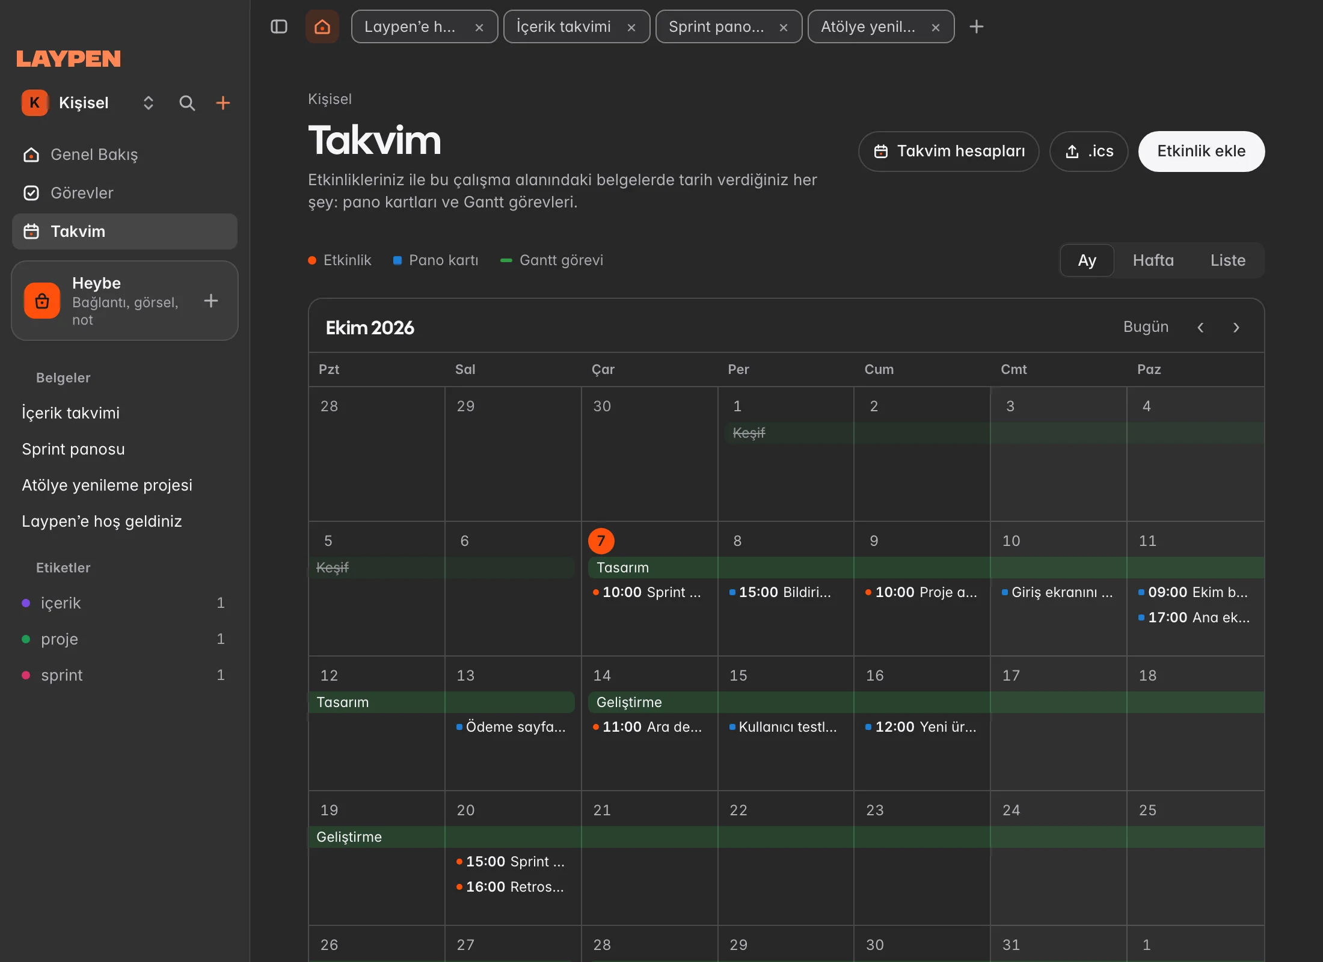Open 17:00 Ana ek... card on 11th
This screenshot has width=1323, height=962.
coord(1194,617)
